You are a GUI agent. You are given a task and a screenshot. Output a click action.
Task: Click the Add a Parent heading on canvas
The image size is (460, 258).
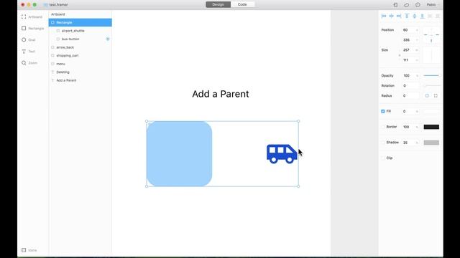click(221, 94)
